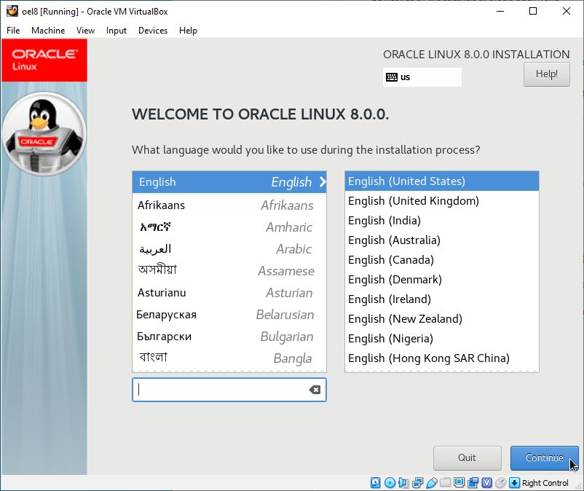The width and height of the screenshot is (584, 491).
Task: Click the Right Control host key label
Action: pos(545,483)
